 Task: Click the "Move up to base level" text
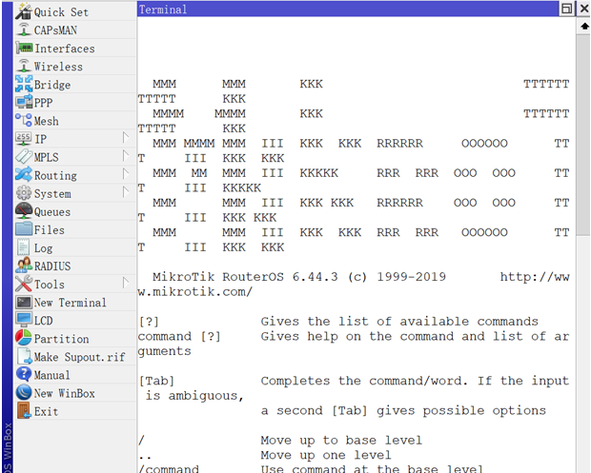pyautogui.click(x=341, y=440)
